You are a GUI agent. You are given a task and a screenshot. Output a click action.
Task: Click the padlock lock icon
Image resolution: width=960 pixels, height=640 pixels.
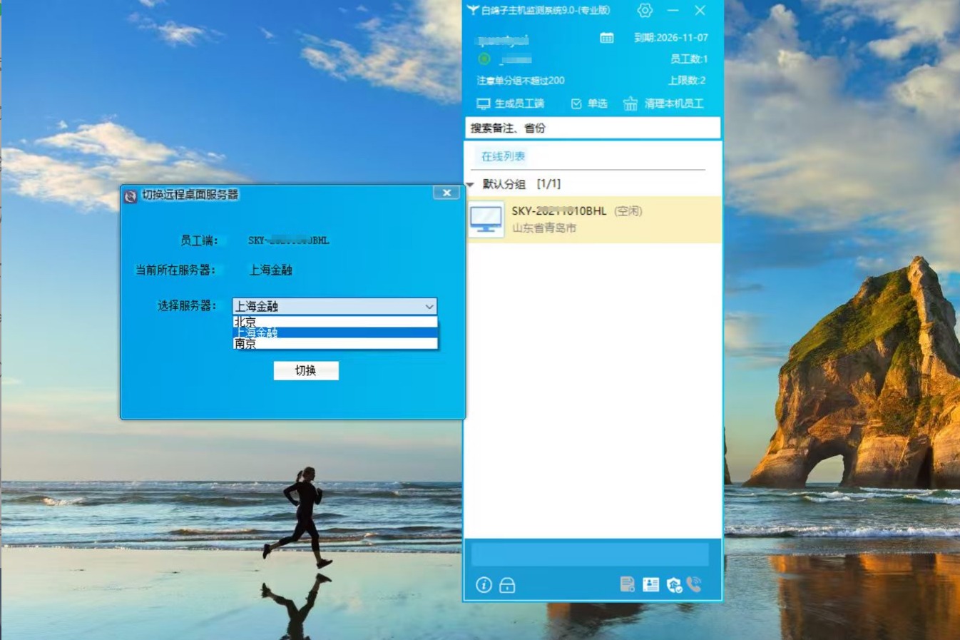tap(507, 585)
